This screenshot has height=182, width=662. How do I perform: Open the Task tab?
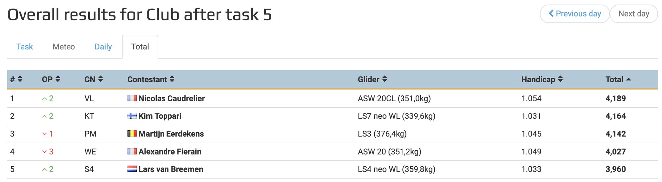pyautogui.click(x=25, y=47)
